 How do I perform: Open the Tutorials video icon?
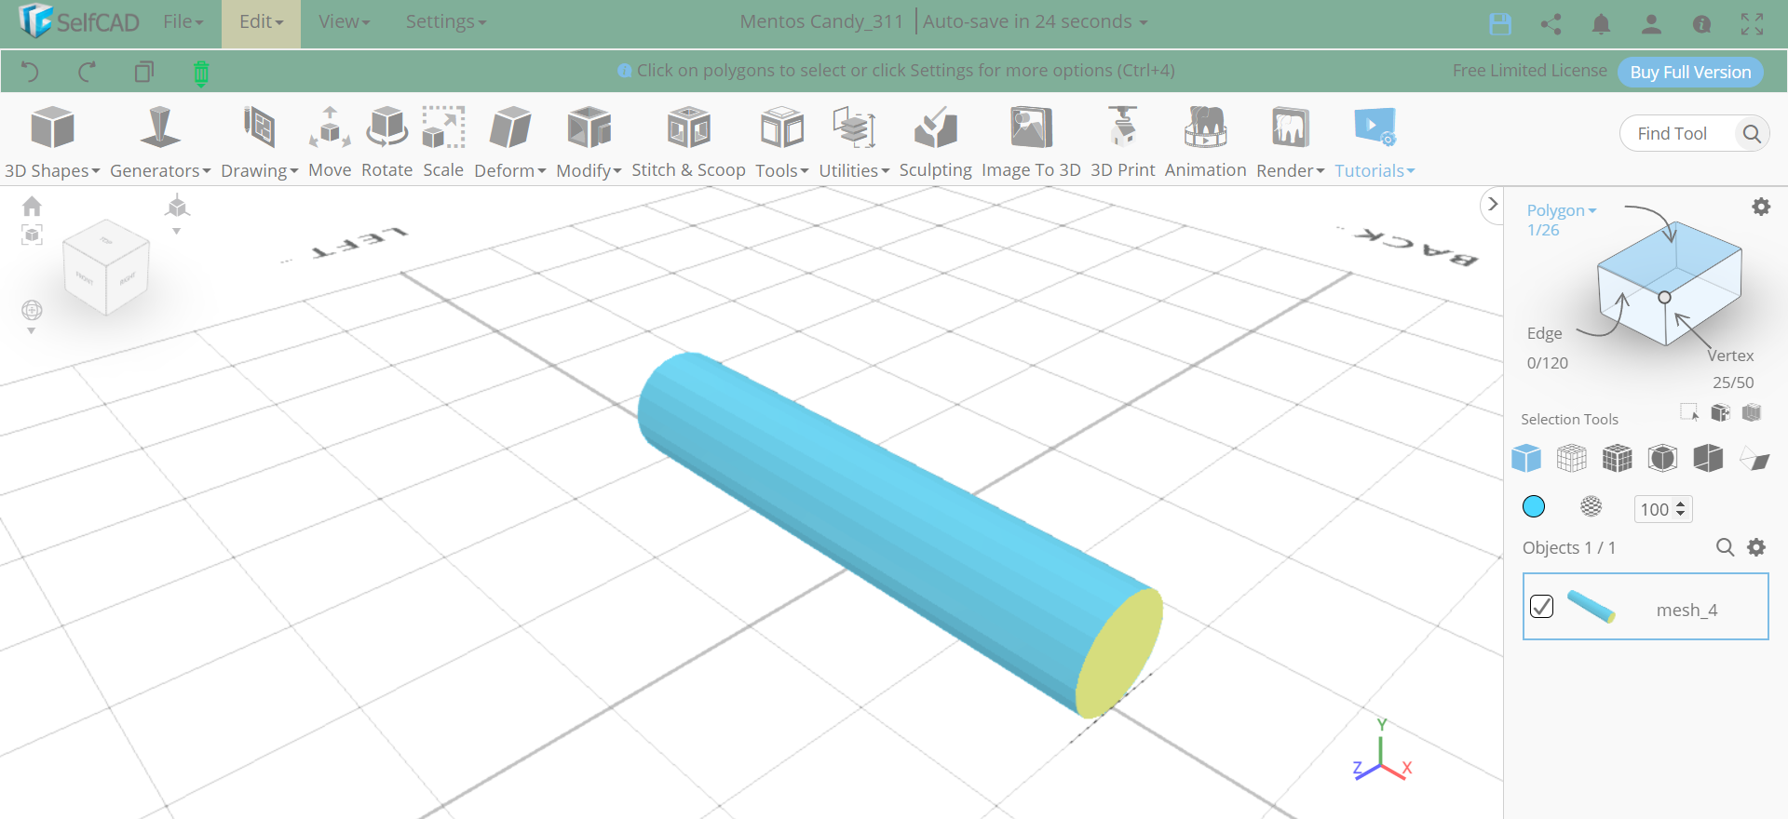click(1375, 128)
